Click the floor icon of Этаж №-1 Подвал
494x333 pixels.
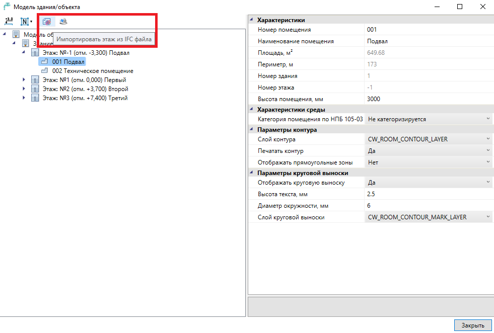(35, 52)
